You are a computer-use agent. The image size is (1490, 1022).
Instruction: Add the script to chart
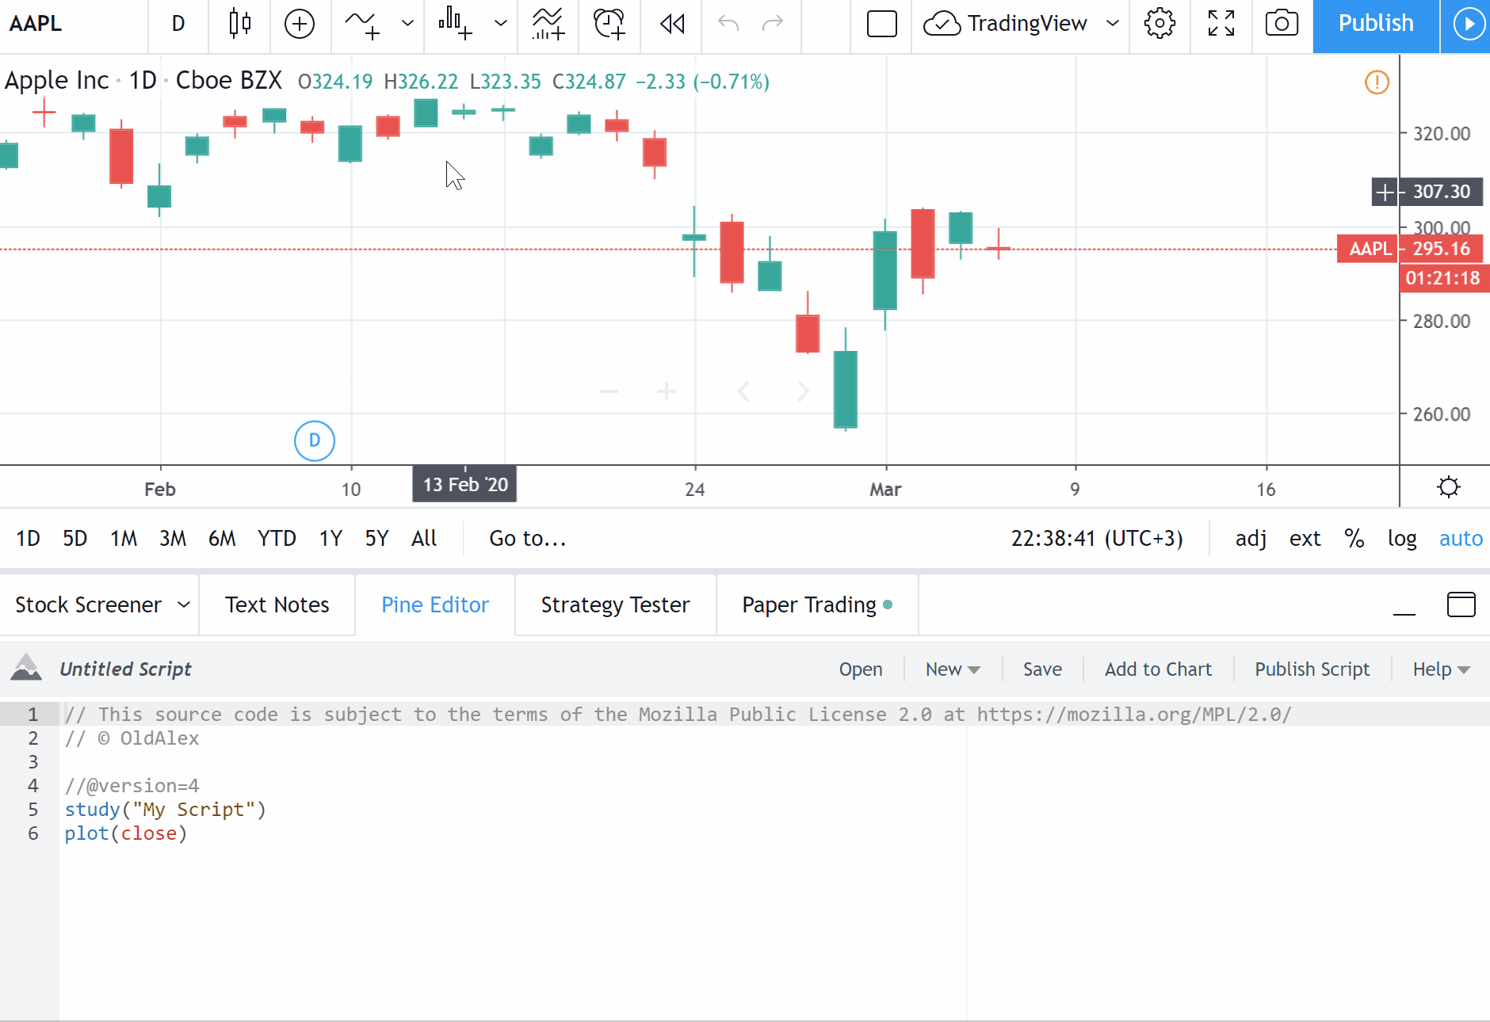1158,669
